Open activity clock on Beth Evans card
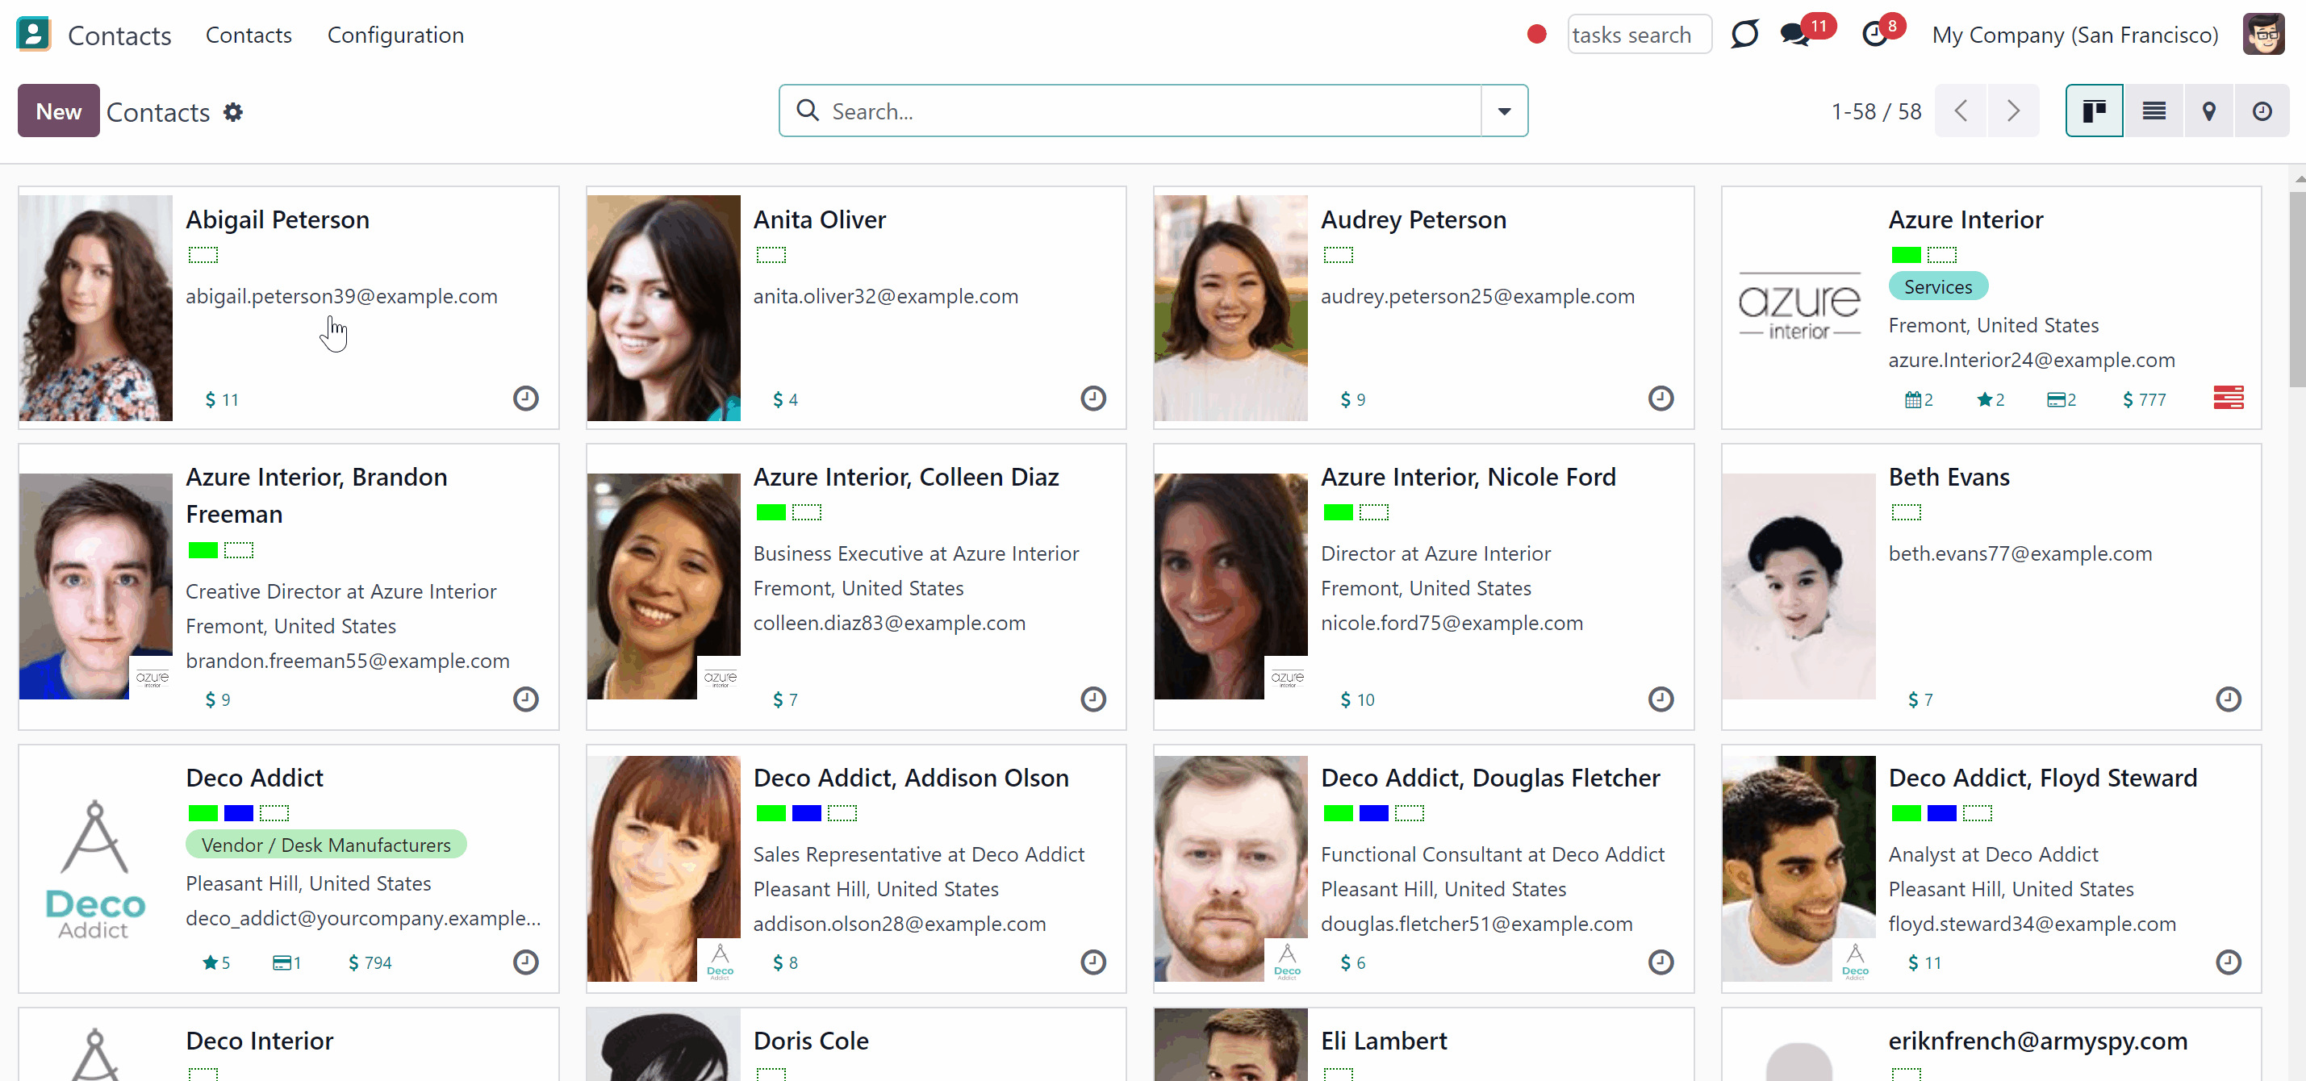 [x=2228, y=699]
